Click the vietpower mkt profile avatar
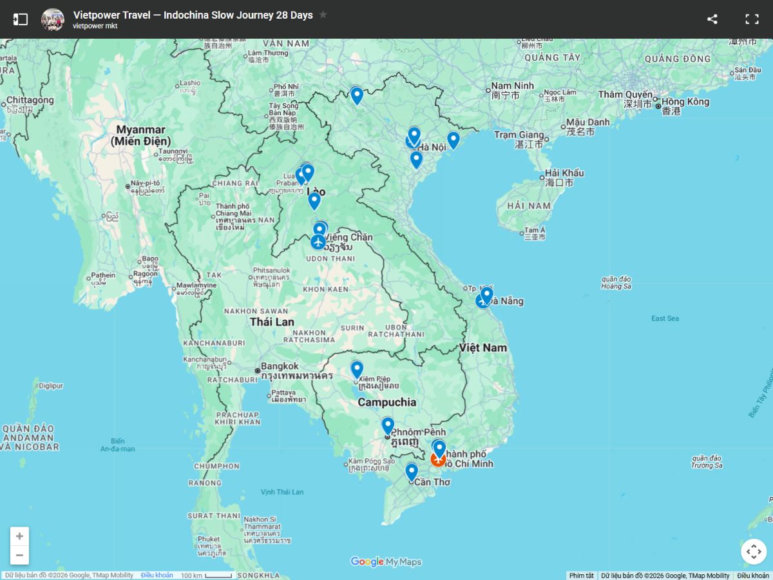773x580 pixels. [x=53, y=19]
